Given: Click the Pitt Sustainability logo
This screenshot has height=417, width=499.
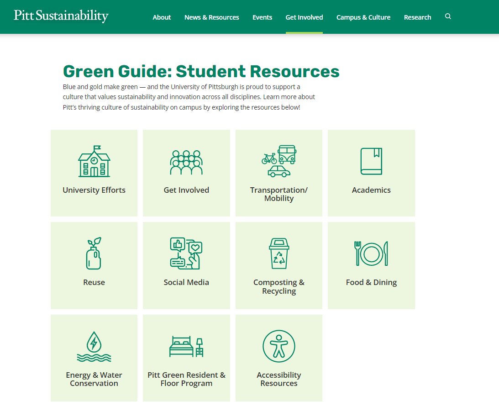Looking at the screenshot, I should 61,16.
